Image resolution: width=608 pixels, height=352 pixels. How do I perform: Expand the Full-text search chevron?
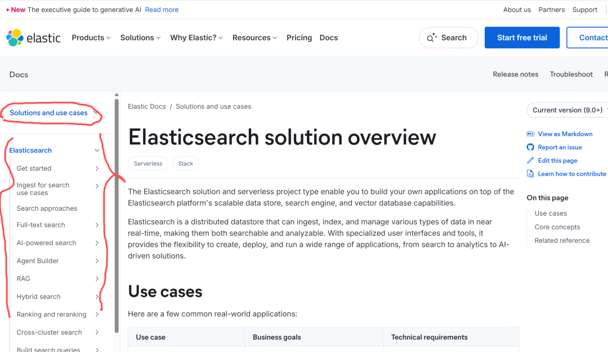click(97, 225)
